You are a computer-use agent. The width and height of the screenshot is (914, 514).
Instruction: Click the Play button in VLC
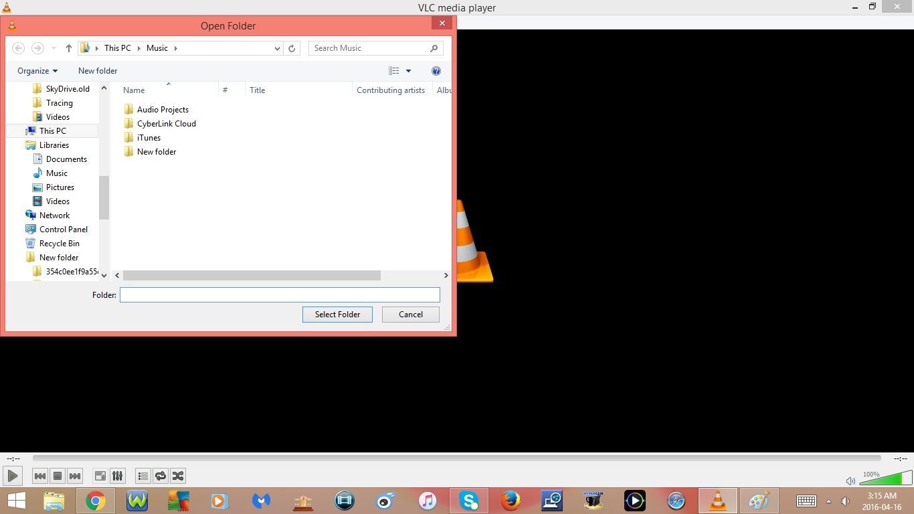(12, 476)
